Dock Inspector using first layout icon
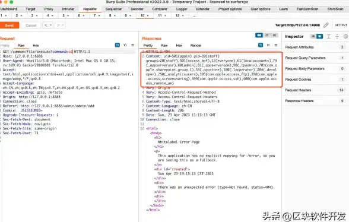 coord(313,36)
